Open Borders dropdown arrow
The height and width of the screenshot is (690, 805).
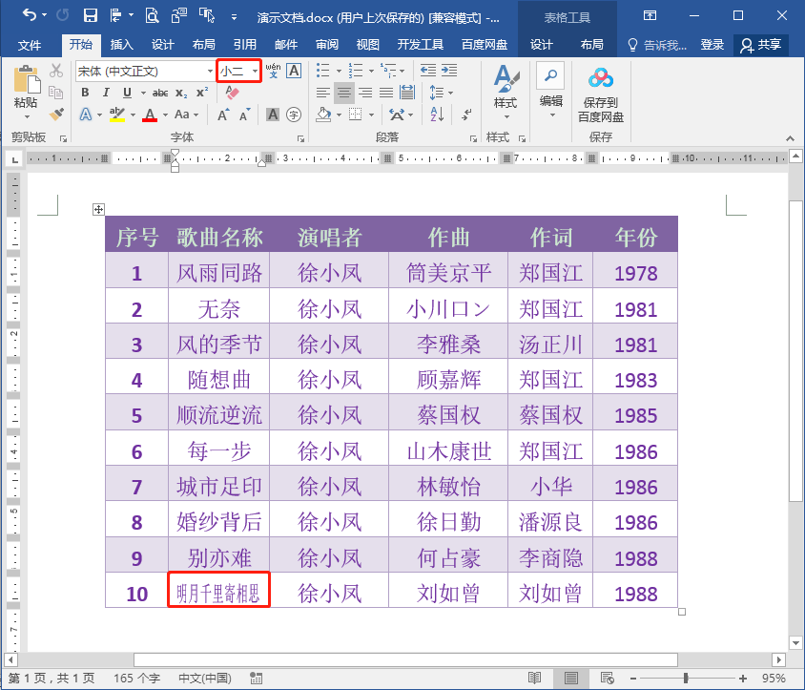[371, 115]
